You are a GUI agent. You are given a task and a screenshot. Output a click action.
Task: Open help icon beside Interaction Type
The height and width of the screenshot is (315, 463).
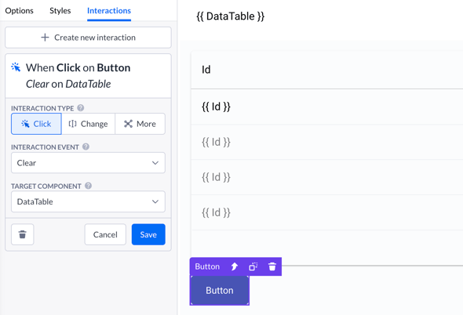tap(81, 108)
